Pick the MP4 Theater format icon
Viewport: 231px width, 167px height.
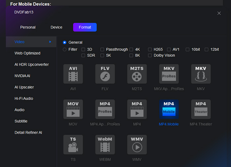201,109
